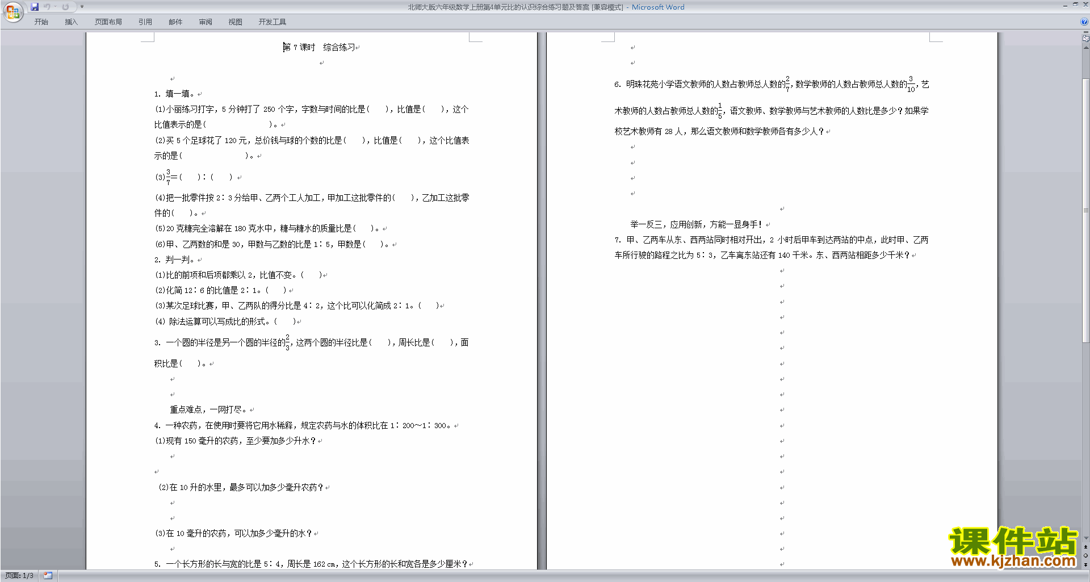1090x582 pixels.
Task: Click line (2)化简12∶6的比值是2∶1
Action: (221, 290)
